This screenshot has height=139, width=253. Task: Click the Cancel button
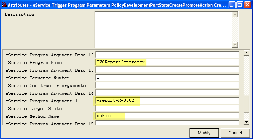pyautogui.click(x=235, y=133)
